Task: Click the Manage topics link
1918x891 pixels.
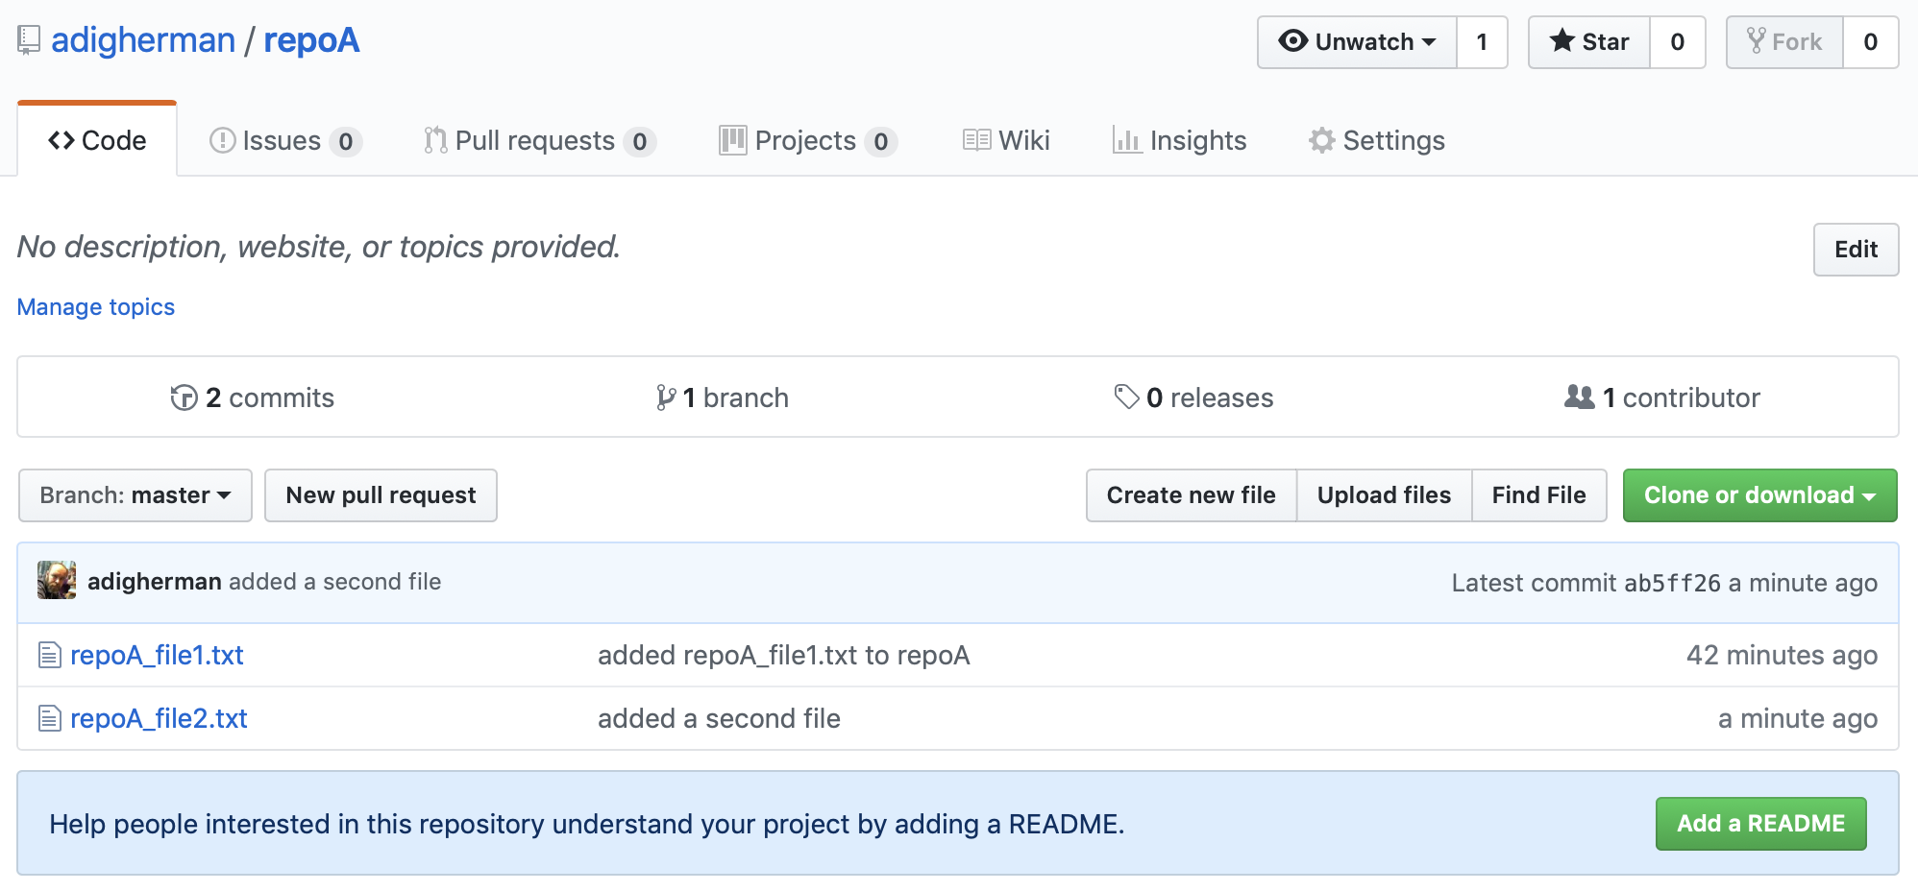Action: 96,307
